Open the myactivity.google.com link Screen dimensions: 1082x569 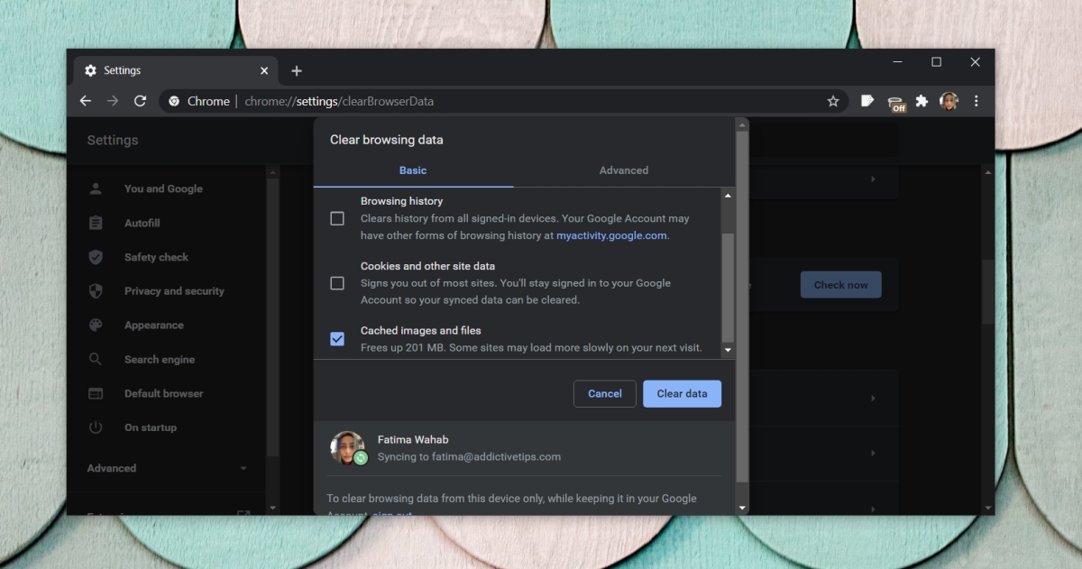[611, 235]
